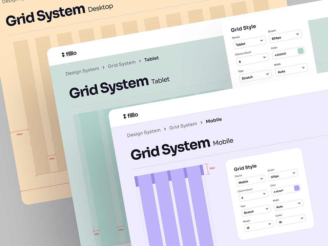328x246 pixels.
Task: Select the Tablet breadcrumb item
Action: (152, 58)
